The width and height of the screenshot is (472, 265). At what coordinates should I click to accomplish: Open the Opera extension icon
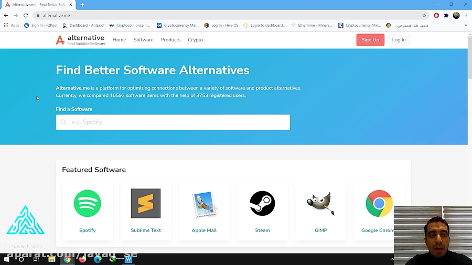coord(436,15)
